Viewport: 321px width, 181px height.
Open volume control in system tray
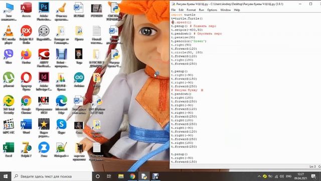click(282, 176)
